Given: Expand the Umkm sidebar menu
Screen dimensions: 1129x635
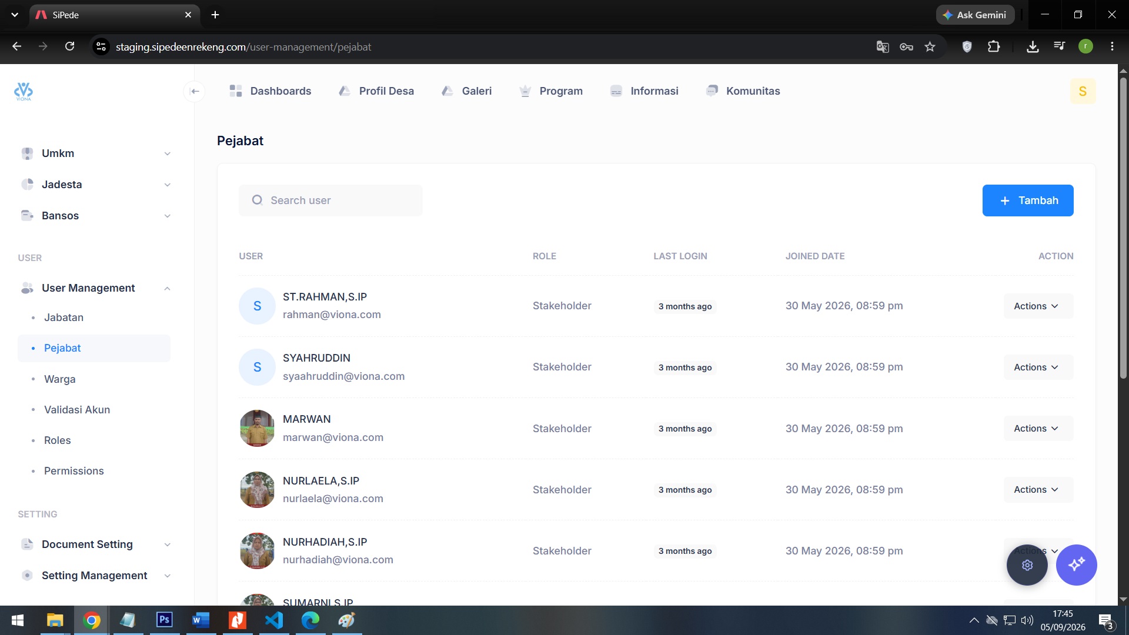Looking at the screenshot, I should coord(94,153).
